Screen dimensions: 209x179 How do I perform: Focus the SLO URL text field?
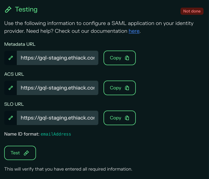coord(57,118)
